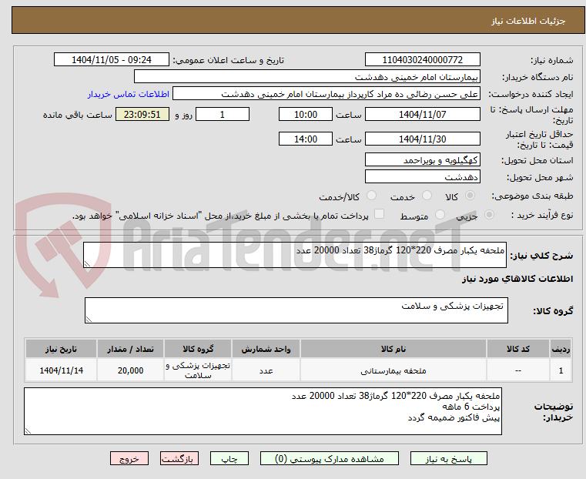This screenshot has width=586, height=479.
Task: Select the خدمت radio button
Action: (x=427, y=196)
